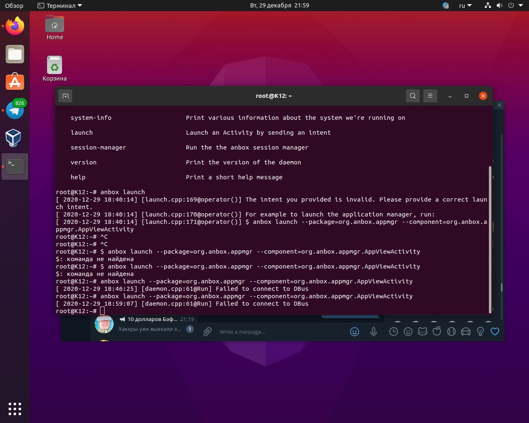Select the objects emoji category
The height and width of the screenshot is (423, 529).
point(480,332)
